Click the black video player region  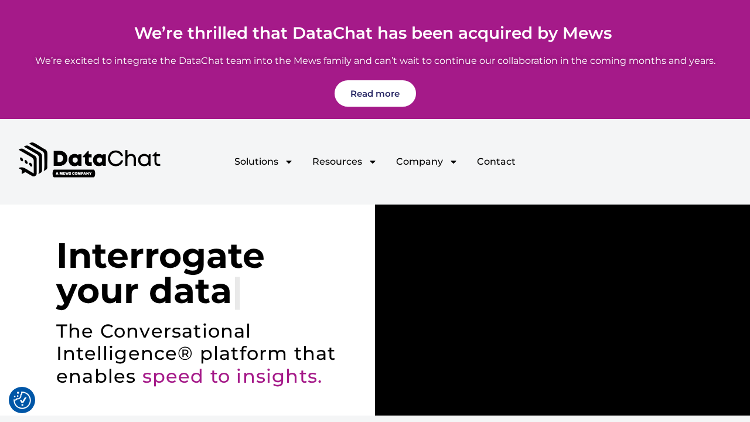(562, 309)
